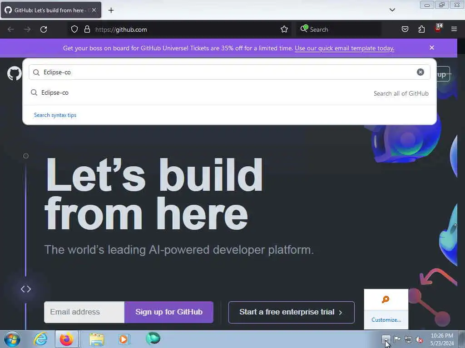Click the Email address field
Viewport: 465px width, 348px height.
coord(84,312)
